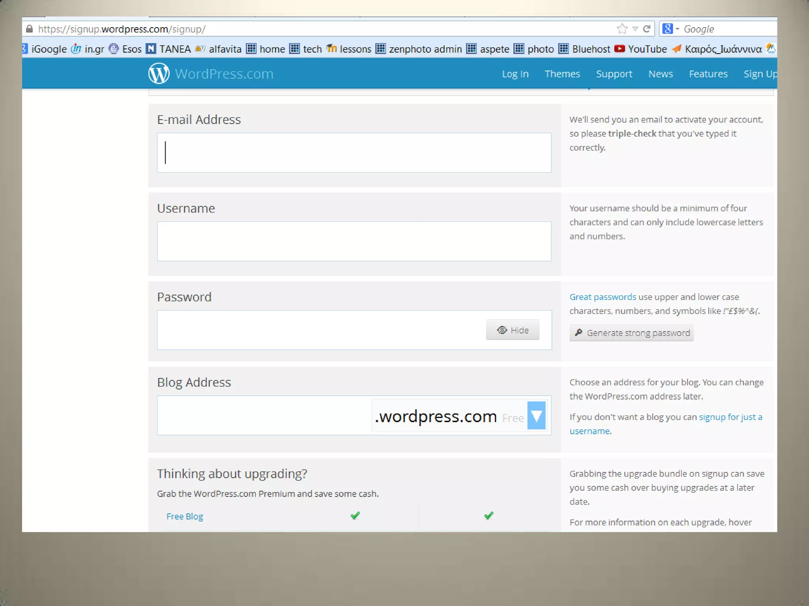This screenshot has width=809, height=606.
Task: Reload the page with the refresh icon
Action: [647, 29]
